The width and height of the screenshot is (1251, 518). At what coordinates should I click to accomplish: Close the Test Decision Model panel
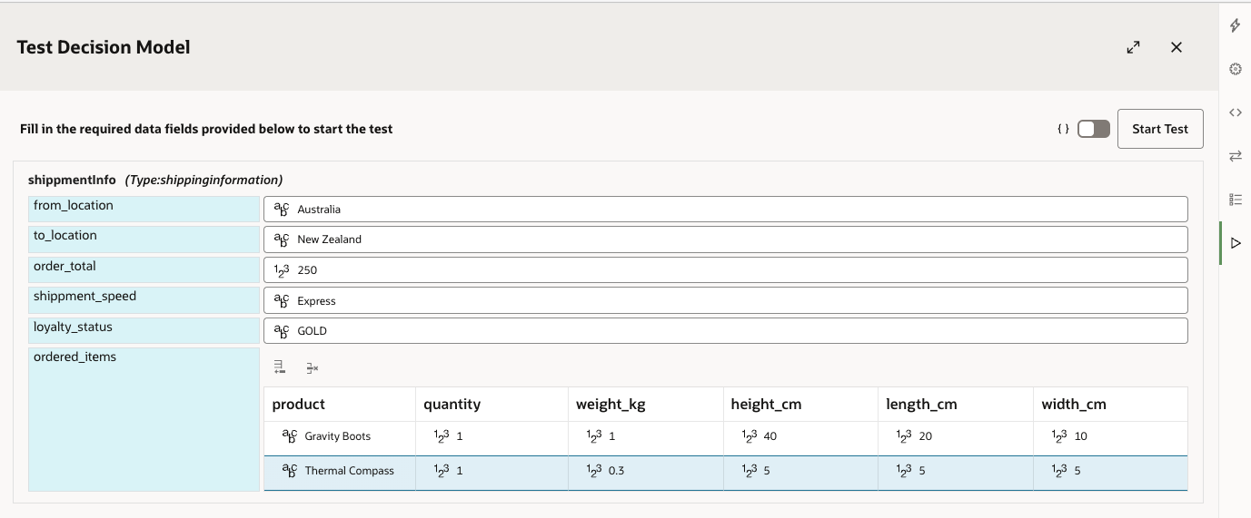tap(1177, 47)
